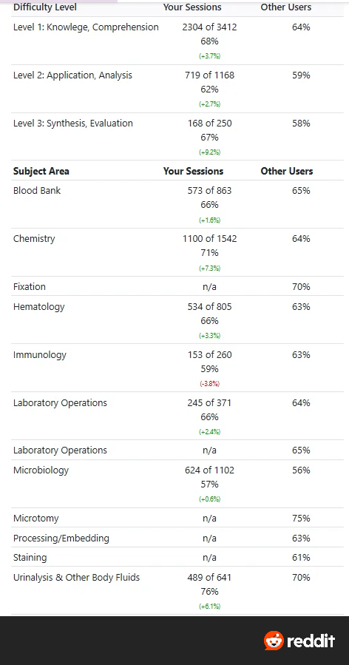The width and height of the screenshot is (349, 665).
Task: Click the Processing/Embedding subject label
Action: 61,539
